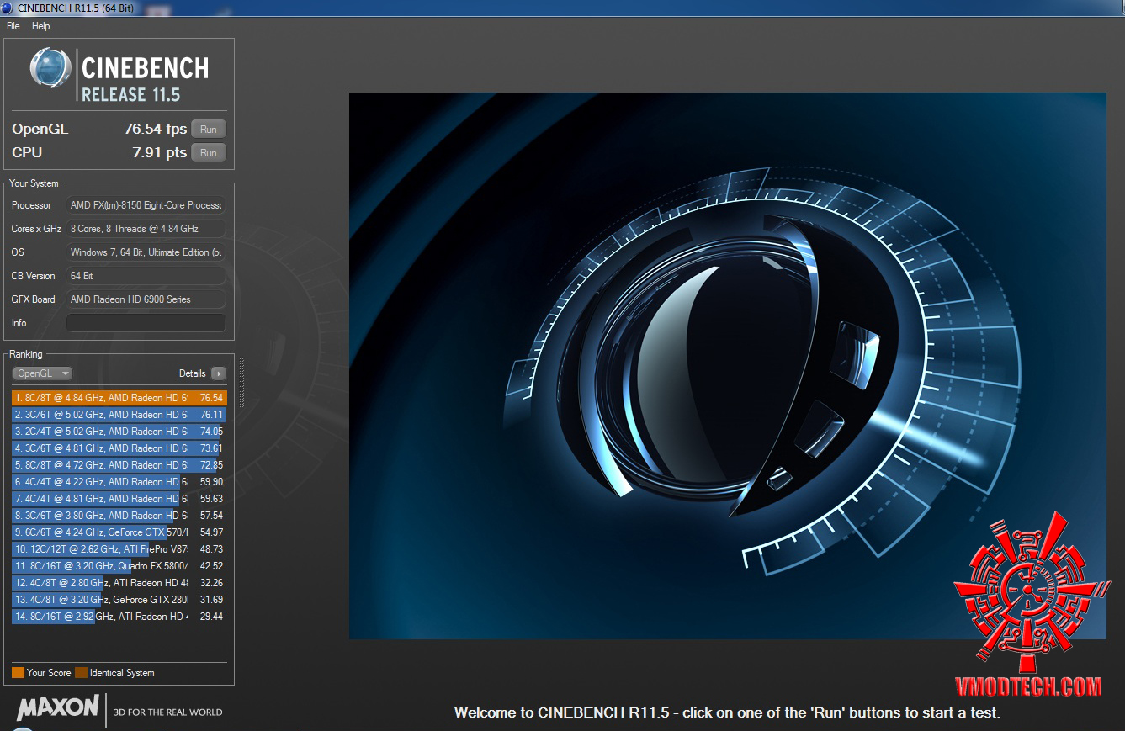Run the CPU benchmark test
Viewport: 1125px width, 731px height.
tap(209, 153)
